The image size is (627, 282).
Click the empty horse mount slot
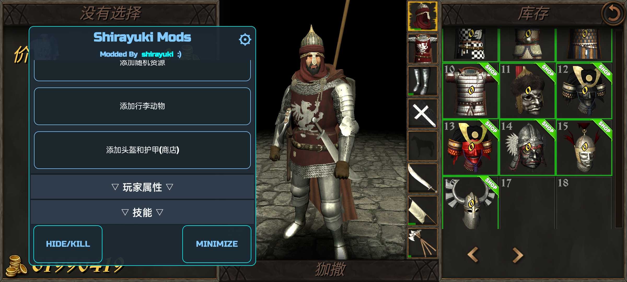(422, 146)
